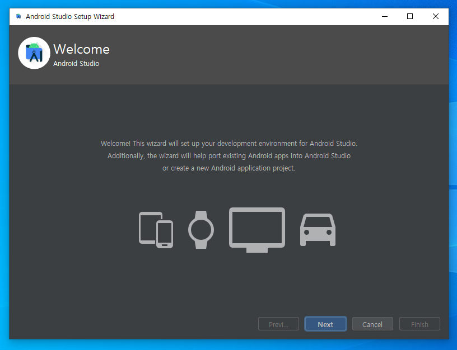Viewport: 457px width, 350px height.
Task: Click the Android Studio subtitle under Welcome
Action: point(76,63)
